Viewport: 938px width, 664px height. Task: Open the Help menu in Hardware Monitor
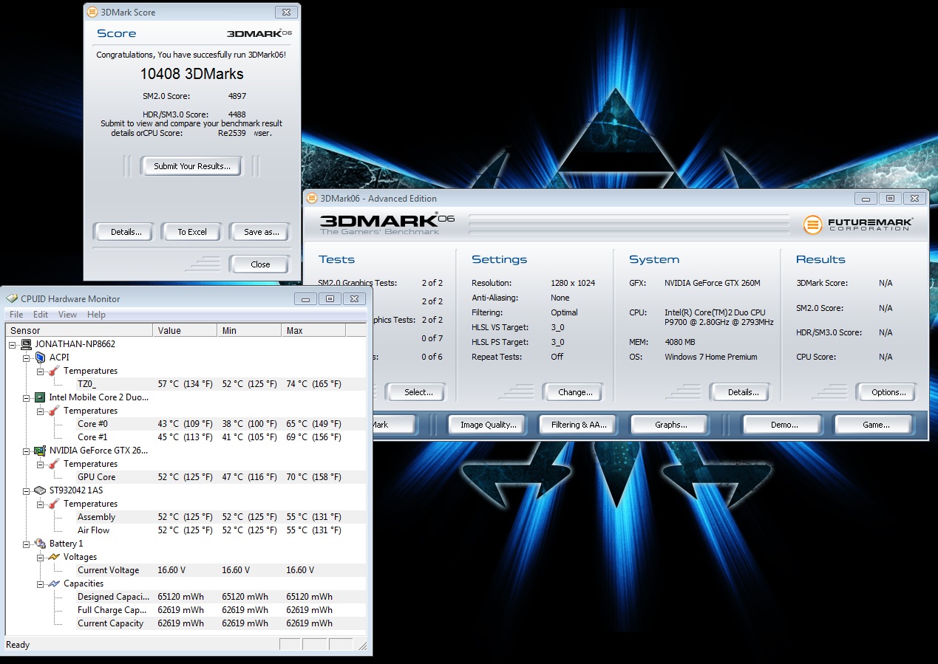[96, 315]
